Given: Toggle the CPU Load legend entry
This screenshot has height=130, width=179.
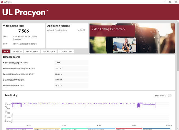Looking at the screenshot, I should pyautogui.click(x=129, y=129).
